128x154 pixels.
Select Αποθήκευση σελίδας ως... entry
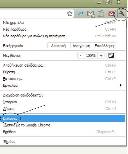(62, 65)
